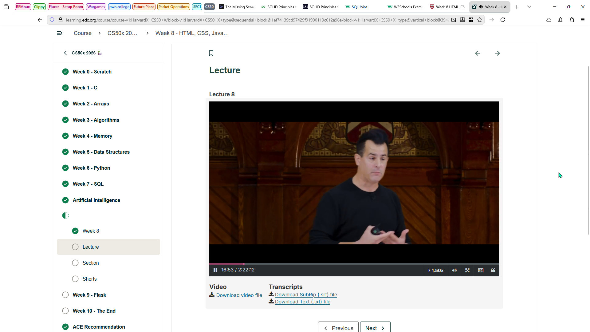The height and width of the screenshot is (332, 590).
Task: Mute the video volume
Action: click(x=454, y=271)
